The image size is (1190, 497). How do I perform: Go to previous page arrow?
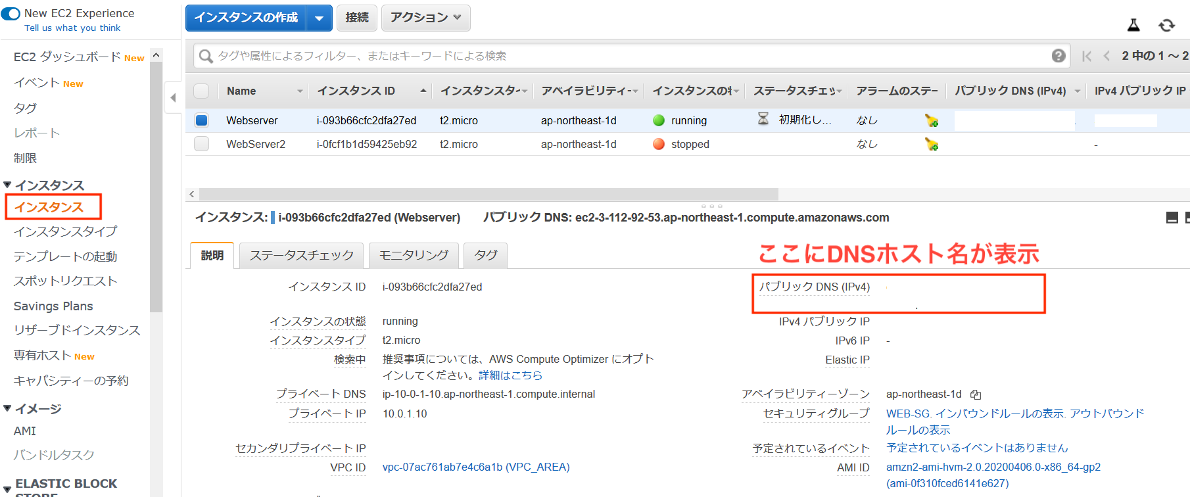pyautogui.click(x=1107, y=56)
